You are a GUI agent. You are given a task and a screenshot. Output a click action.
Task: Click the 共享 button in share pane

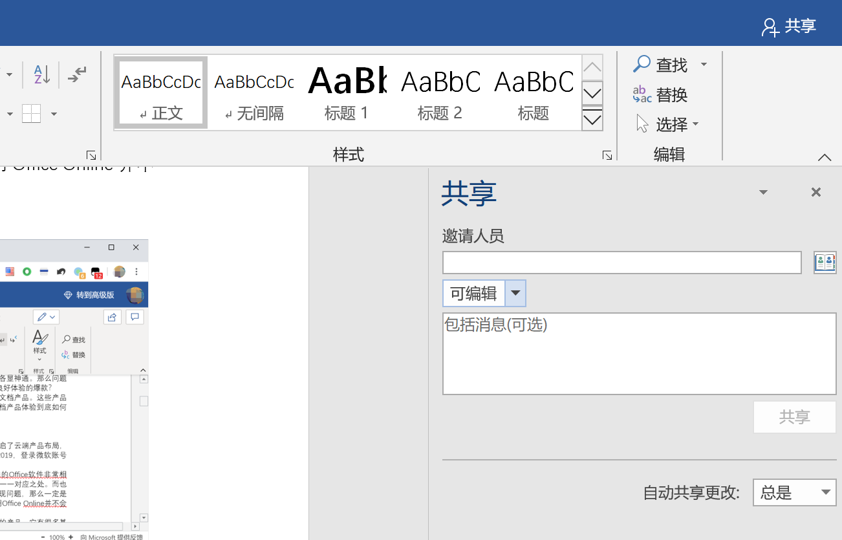795,417
